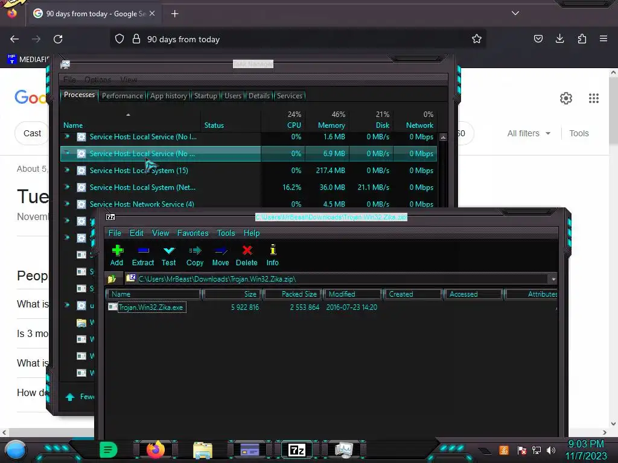Expand Service Host: Network Service (4) row
Image resolution: width=618 pixels, height=463 pixels.
click(x=67, y=204)
